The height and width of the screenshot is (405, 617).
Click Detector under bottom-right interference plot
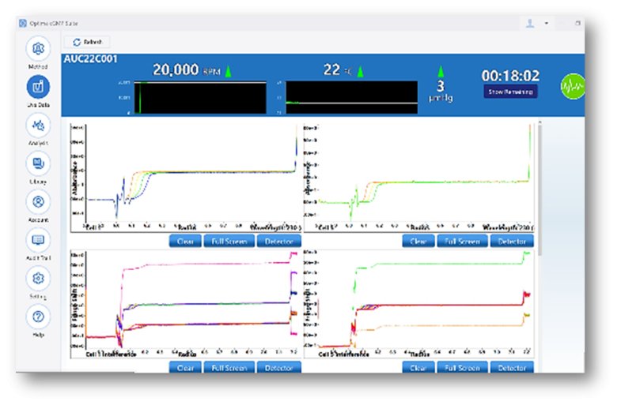coord(512,368)
